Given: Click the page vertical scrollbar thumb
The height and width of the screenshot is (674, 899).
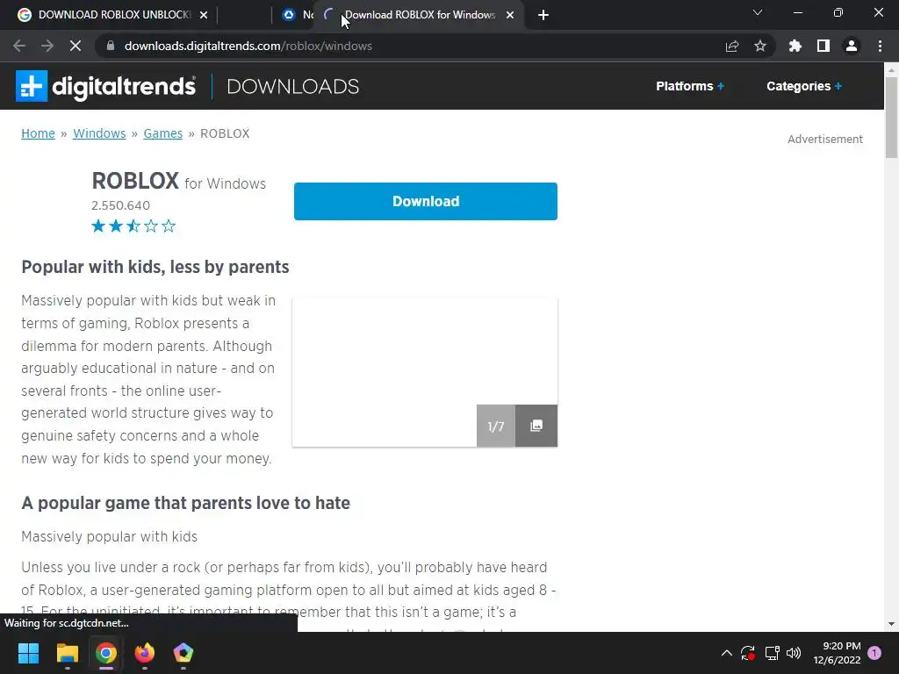Looking at the screenshot, I should (x=891, y=118).
